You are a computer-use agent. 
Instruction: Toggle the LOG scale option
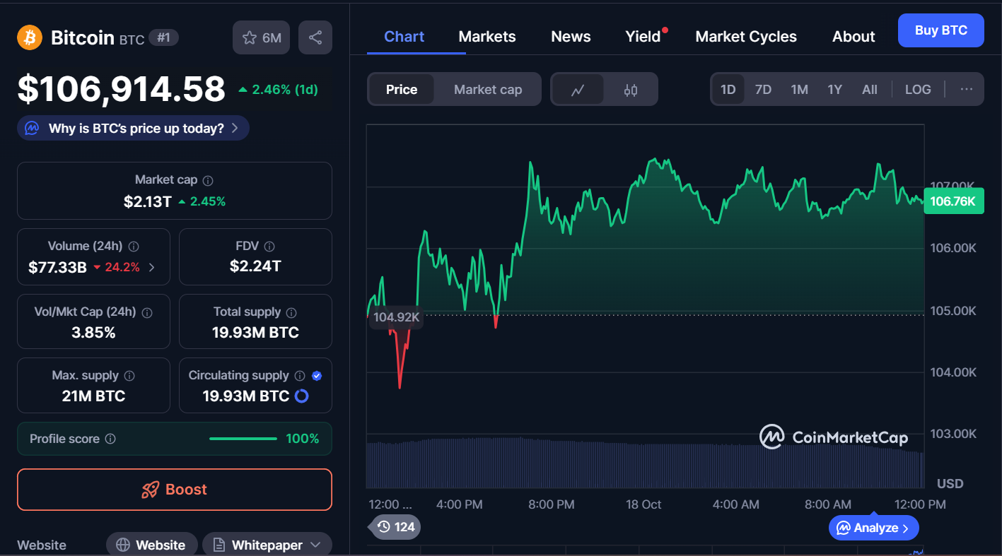(917, 90)
